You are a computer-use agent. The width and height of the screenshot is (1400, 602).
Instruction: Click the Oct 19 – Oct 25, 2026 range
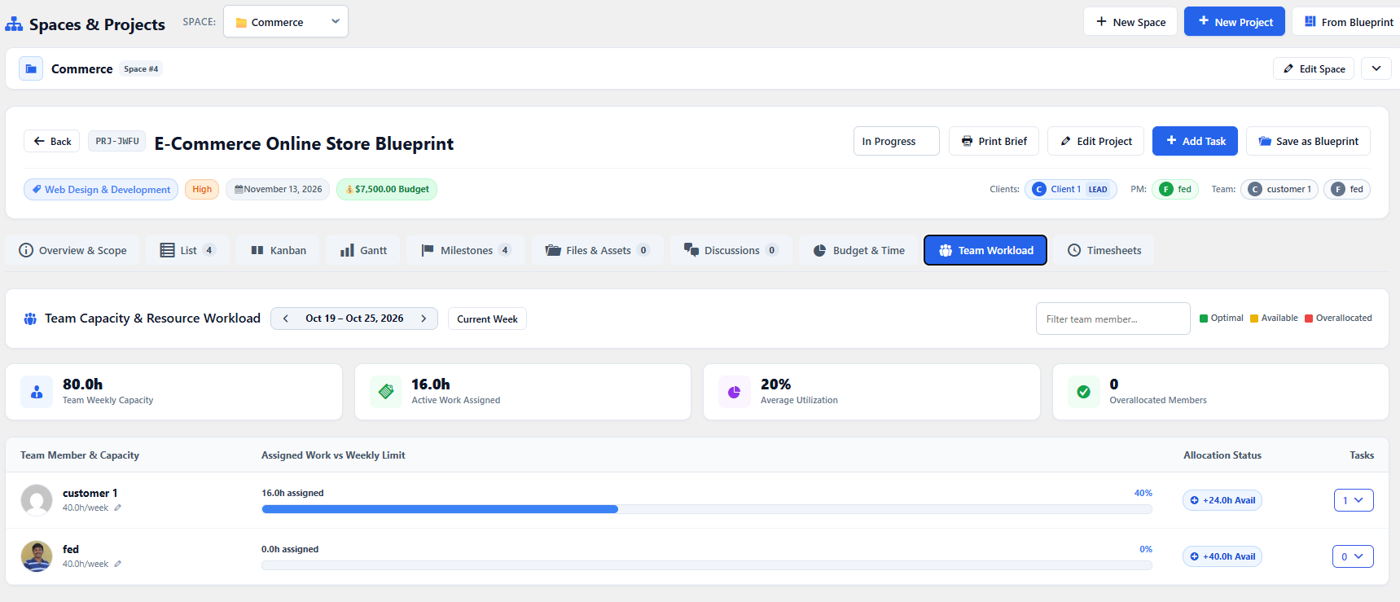tap(354, 319)
